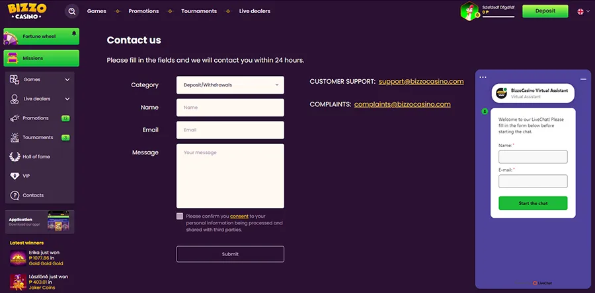The image size is (595, 293).
Task: Click the Latest winners heading
Action: 26,243
